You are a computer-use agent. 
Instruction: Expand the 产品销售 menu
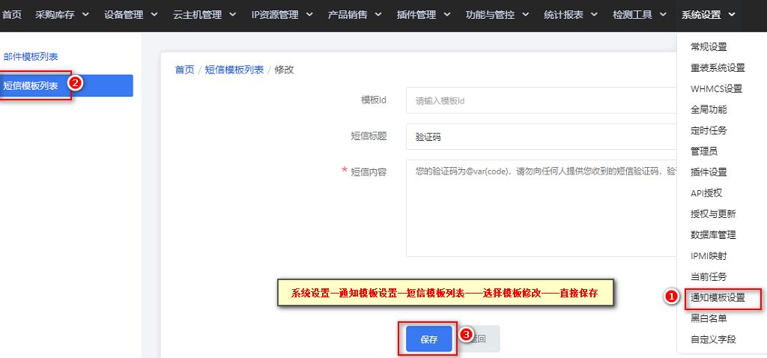click(x=354, y=15)
